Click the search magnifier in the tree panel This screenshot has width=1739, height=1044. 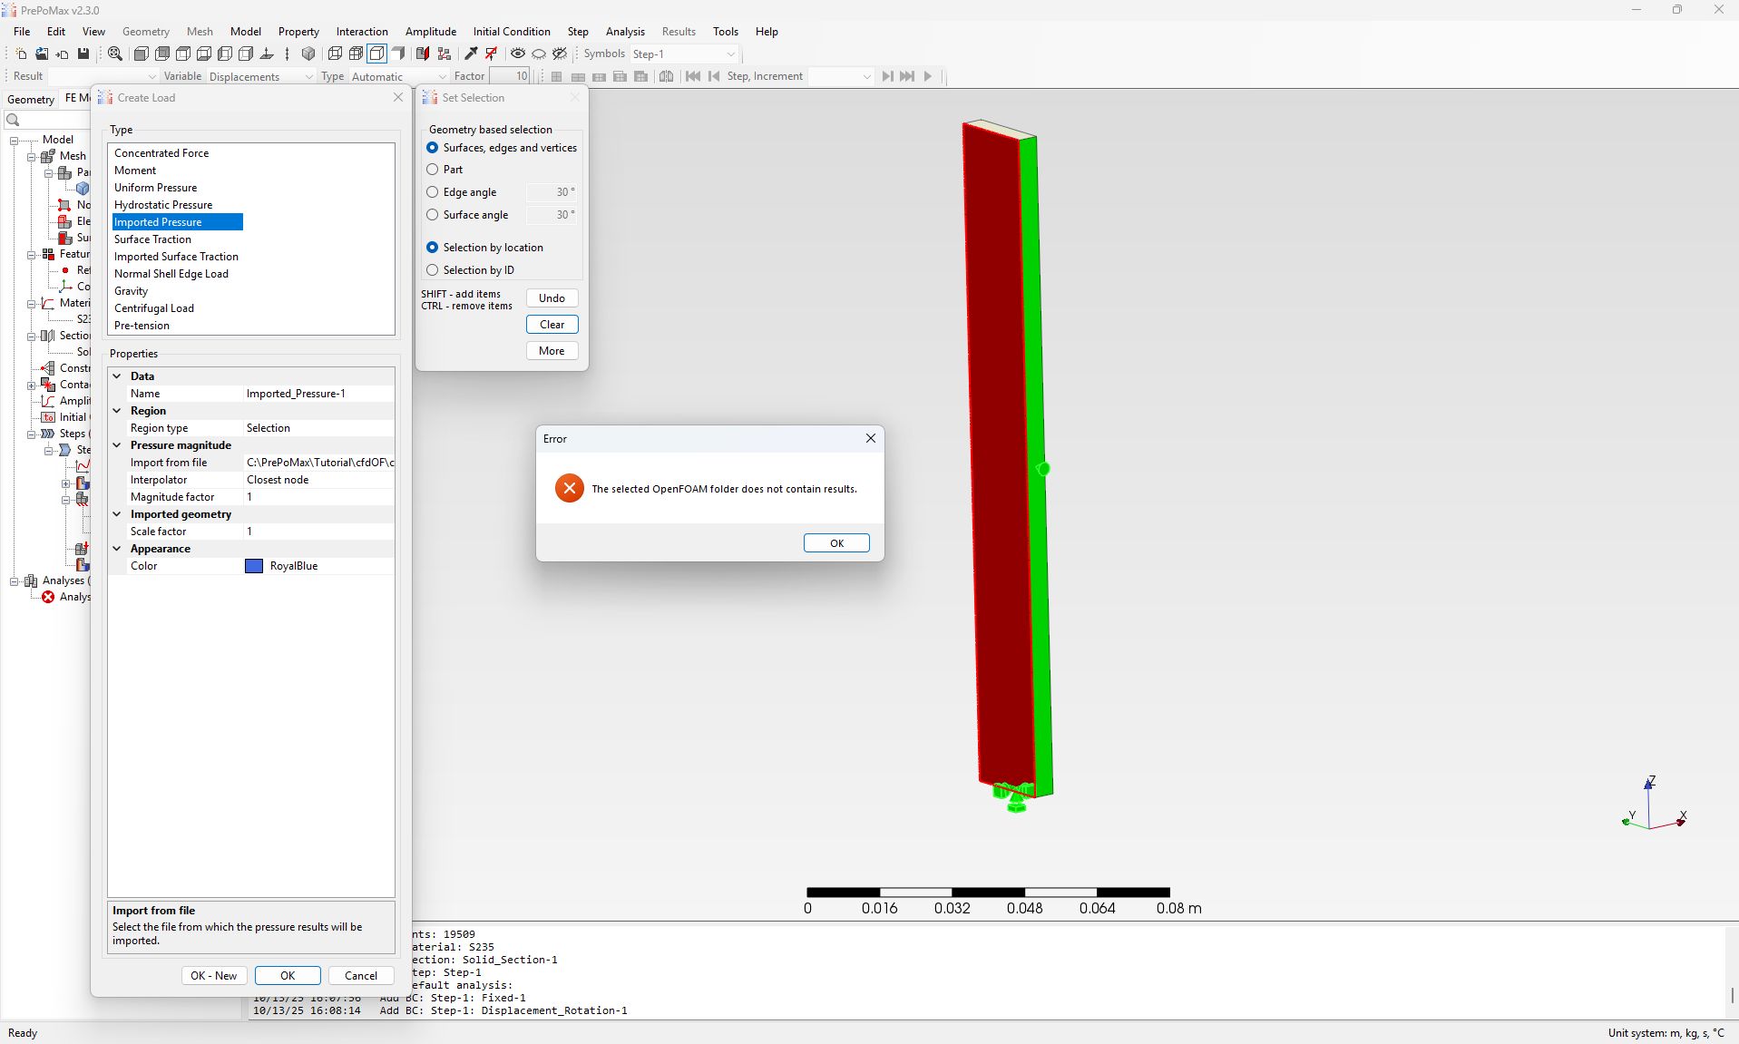13,120
